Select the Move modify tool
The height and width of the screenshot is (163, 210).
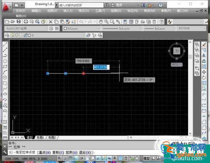[204, 72]
